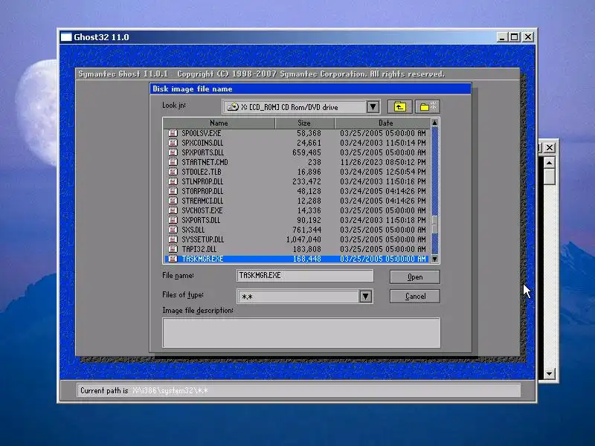Screen dimensions: 595x446
Task: Click the size value 238
Action: (x=314, y=162)
